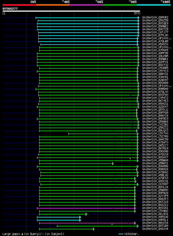The width and height of the screenshot is (173, 236).
Task: Click the white query sequence bar
Action: [x=71, y=11]
